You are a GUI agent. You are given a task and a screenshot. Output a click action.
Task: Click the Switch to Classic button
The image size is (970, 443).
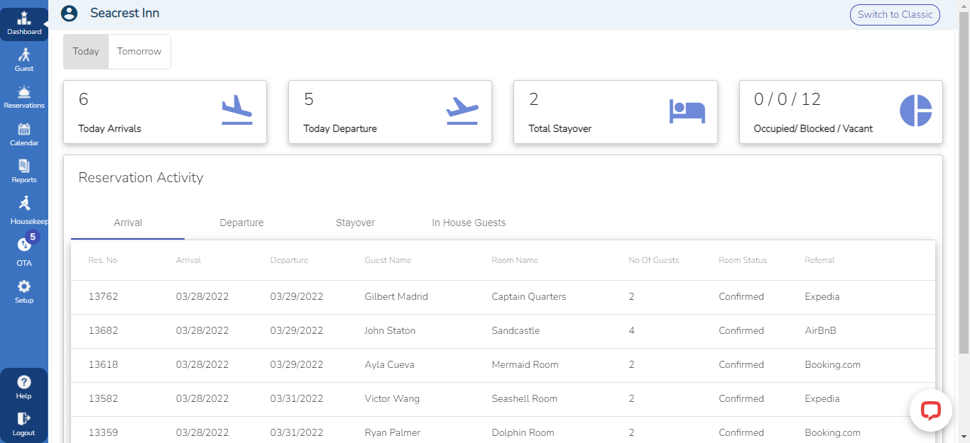point(895,15)
